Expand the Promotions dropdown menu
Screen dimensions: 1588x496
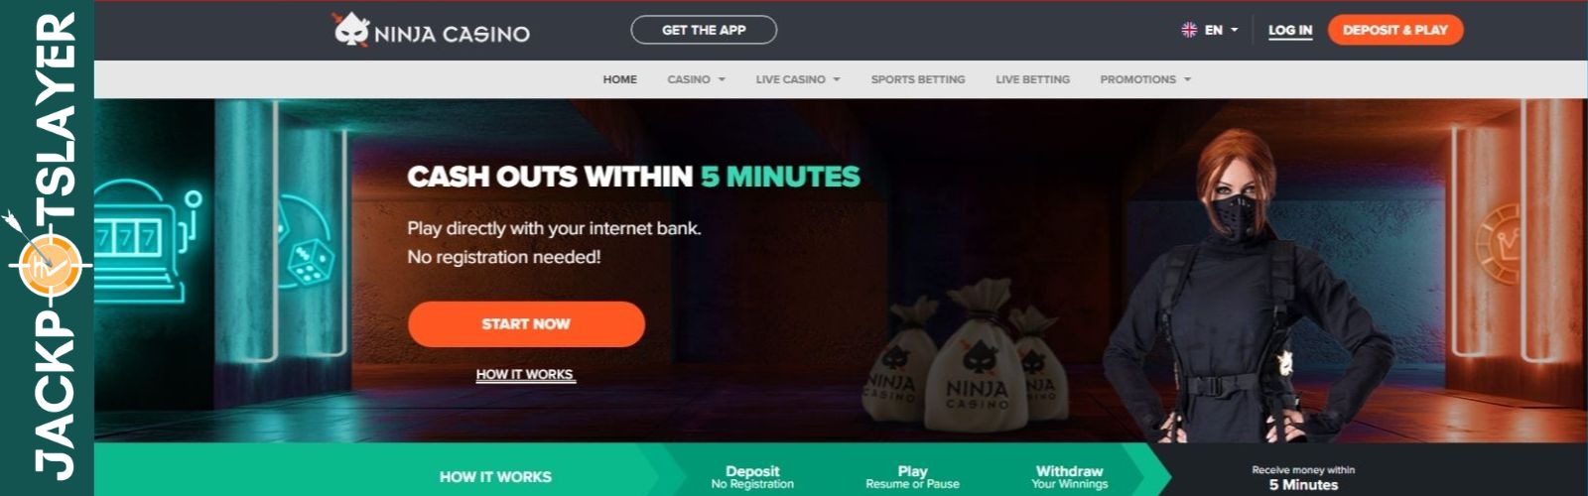click(1145, 79)
